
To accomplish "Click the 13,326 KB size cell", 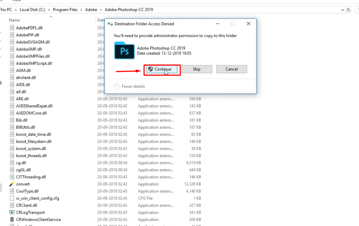I will coord(193,184).
